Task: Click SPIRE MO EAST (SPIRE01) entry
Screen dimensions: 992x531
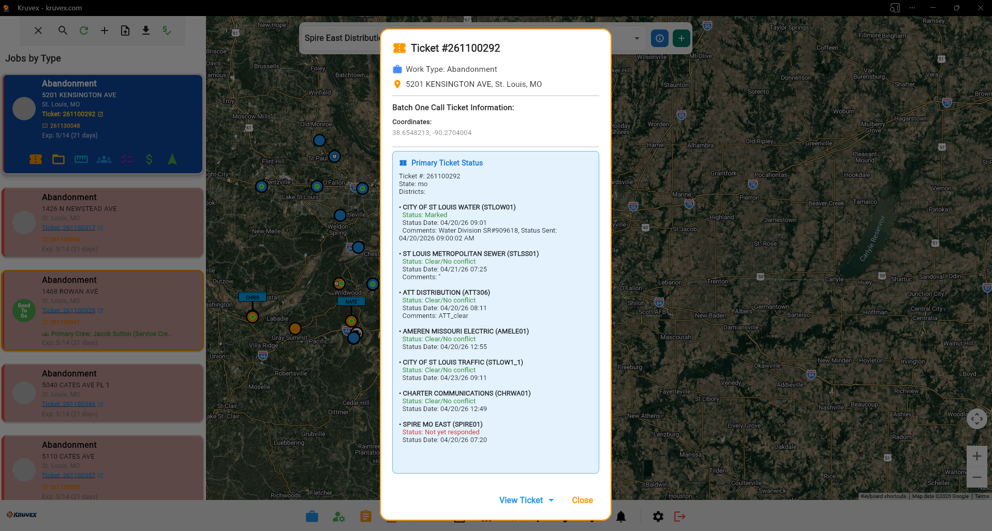Action: click(442, 424)
